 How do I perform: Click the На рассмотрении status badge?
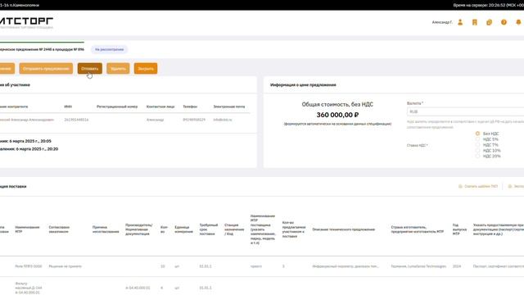109,49
